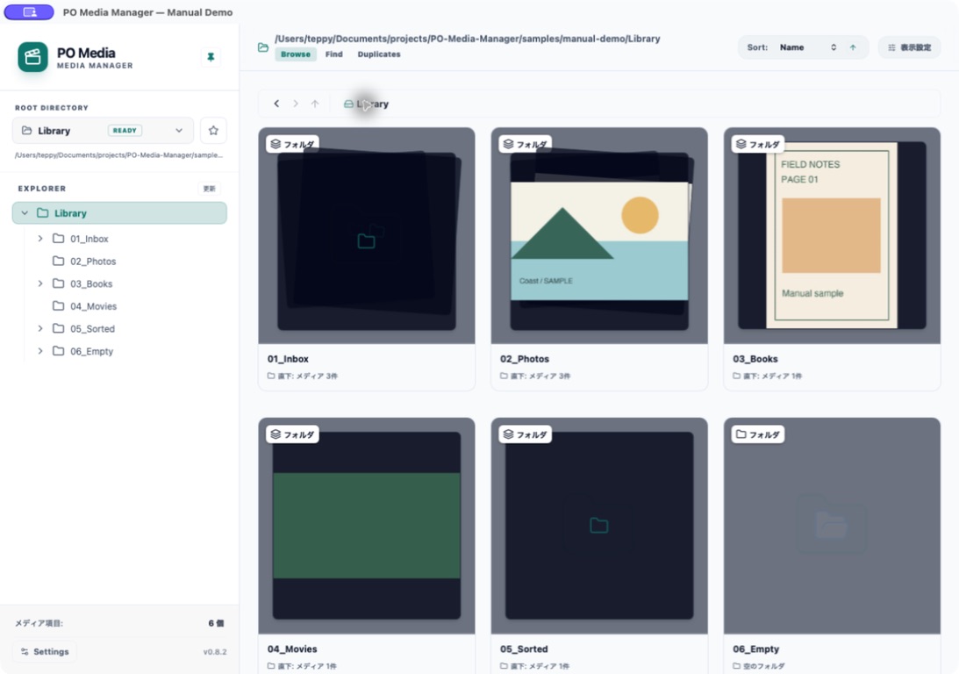Viewport: 959px width, 674px height.
Task: Click the 表示設定 display settings button
Action: pos(910,47)
